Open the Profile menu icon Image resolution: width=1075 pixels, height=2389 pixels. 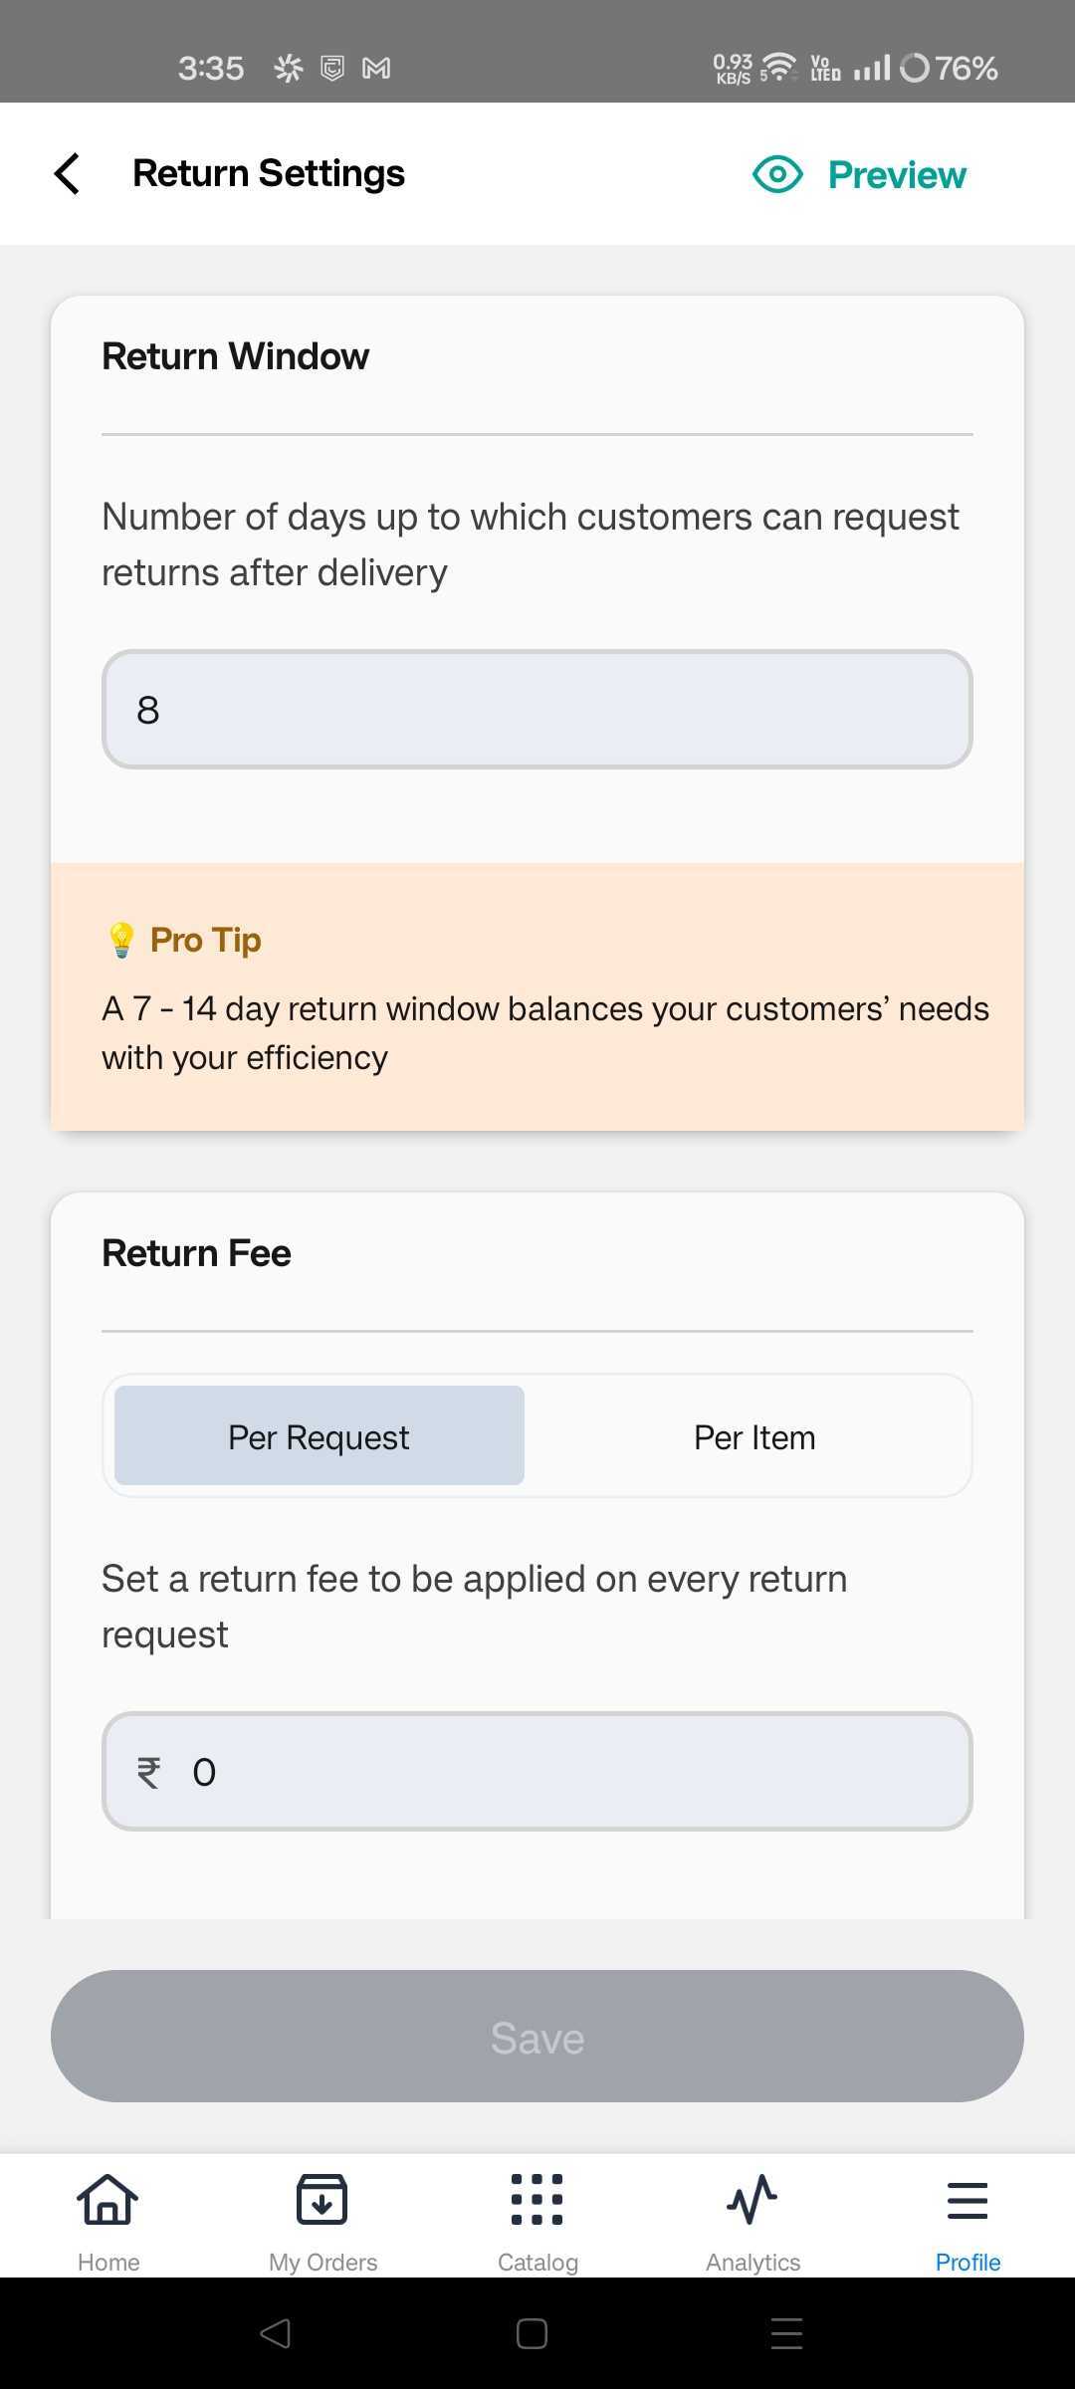pos(967,2199)
